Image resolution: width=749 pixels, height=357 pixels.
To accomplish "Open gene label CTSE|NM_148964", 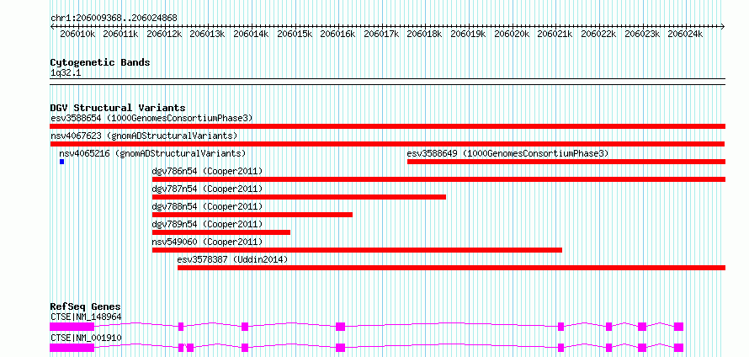I will 86,317.
